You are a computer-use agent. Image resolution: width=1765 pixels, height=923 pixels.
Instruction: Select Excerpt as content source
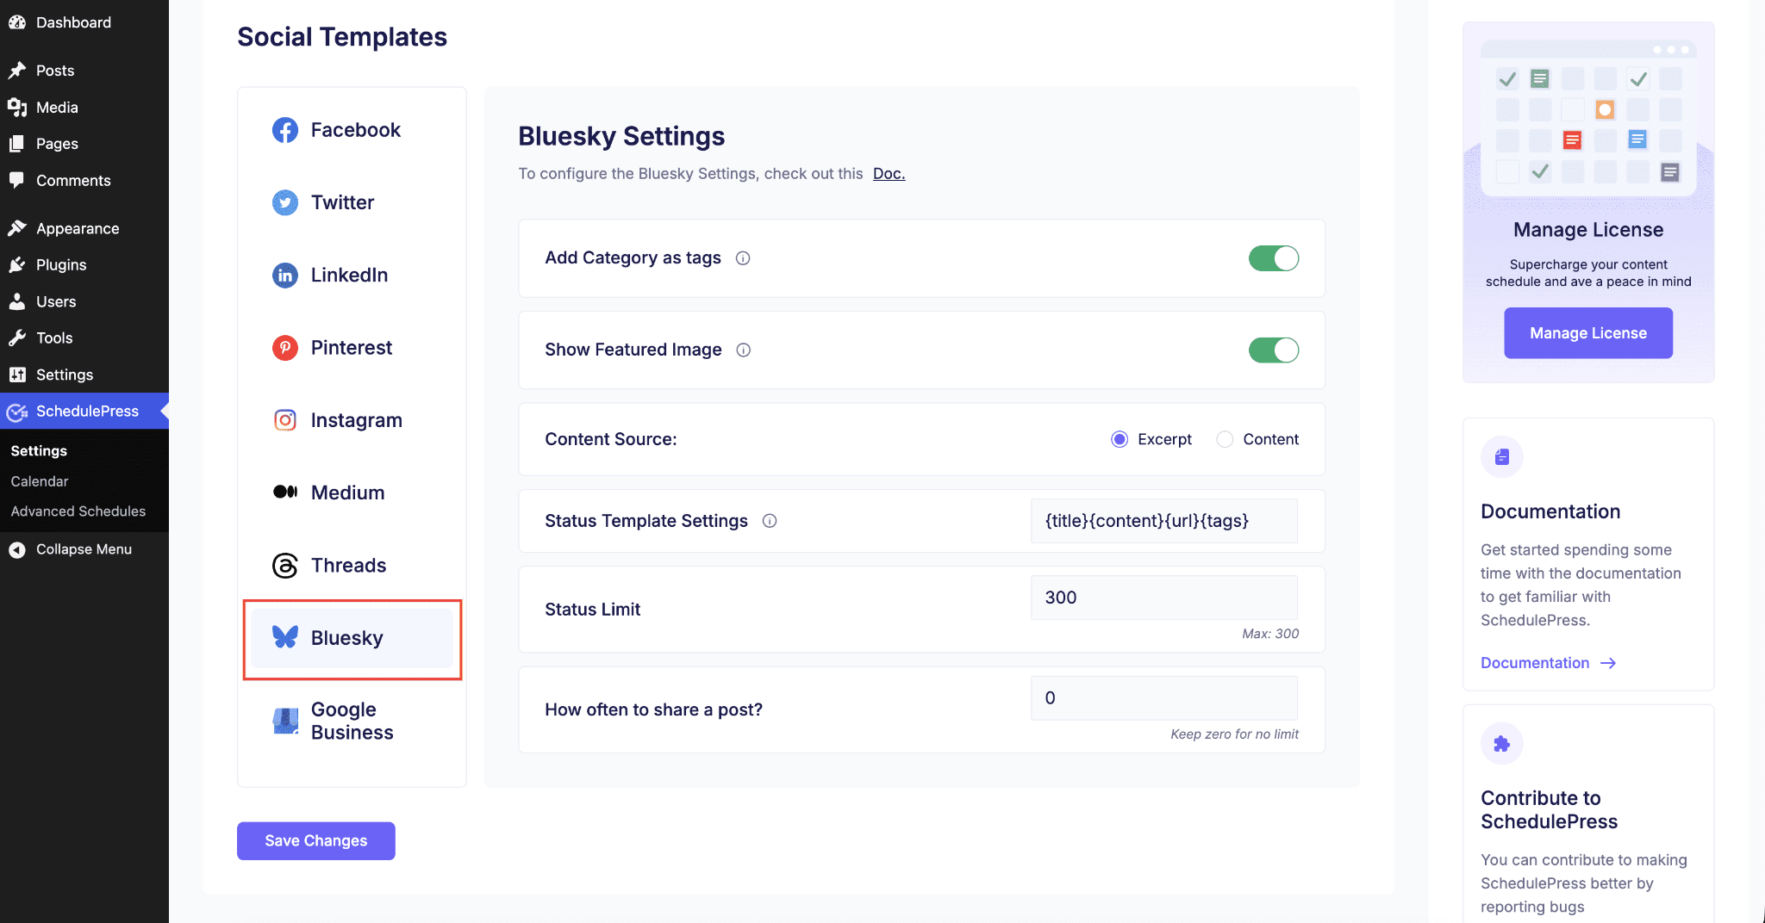(x=1119, y=439)
